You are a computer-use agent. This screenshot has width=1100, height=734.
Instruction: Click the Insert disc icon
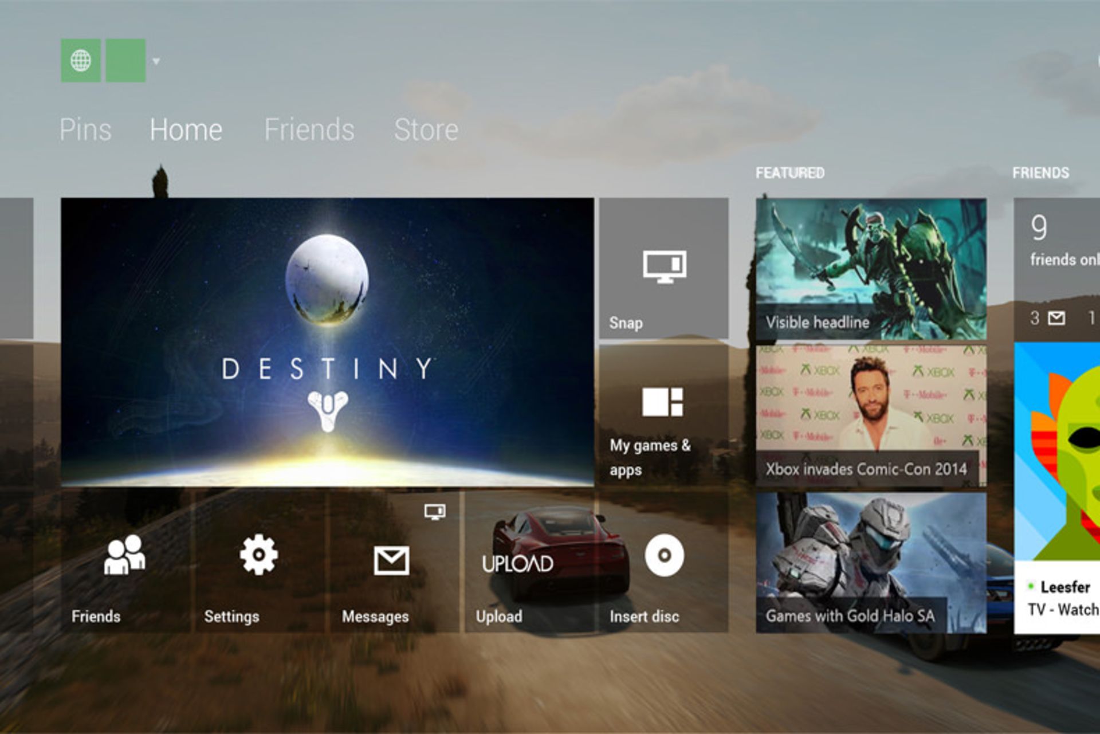coord(665,555)
